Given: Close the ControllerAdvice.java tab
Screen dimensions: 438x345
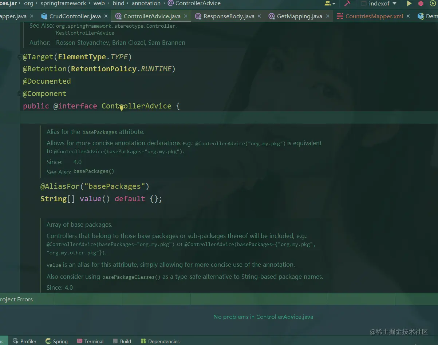Looking at the screenshot, I should tap(186, 16).
